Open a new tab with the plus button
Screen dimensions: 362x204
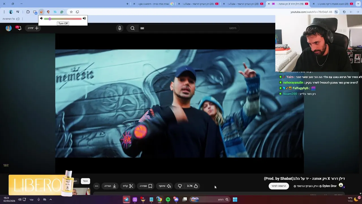[127, 4]
